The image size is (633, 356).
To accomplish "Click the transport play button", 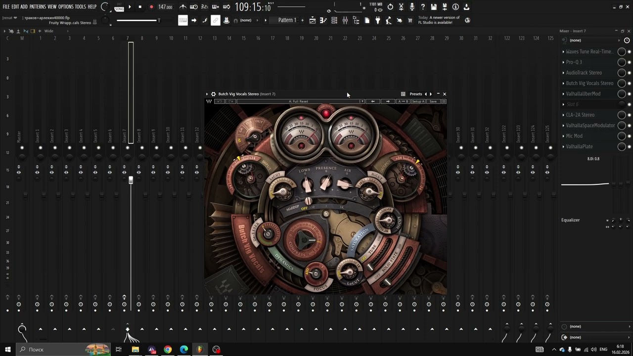I will coord(130,7).
